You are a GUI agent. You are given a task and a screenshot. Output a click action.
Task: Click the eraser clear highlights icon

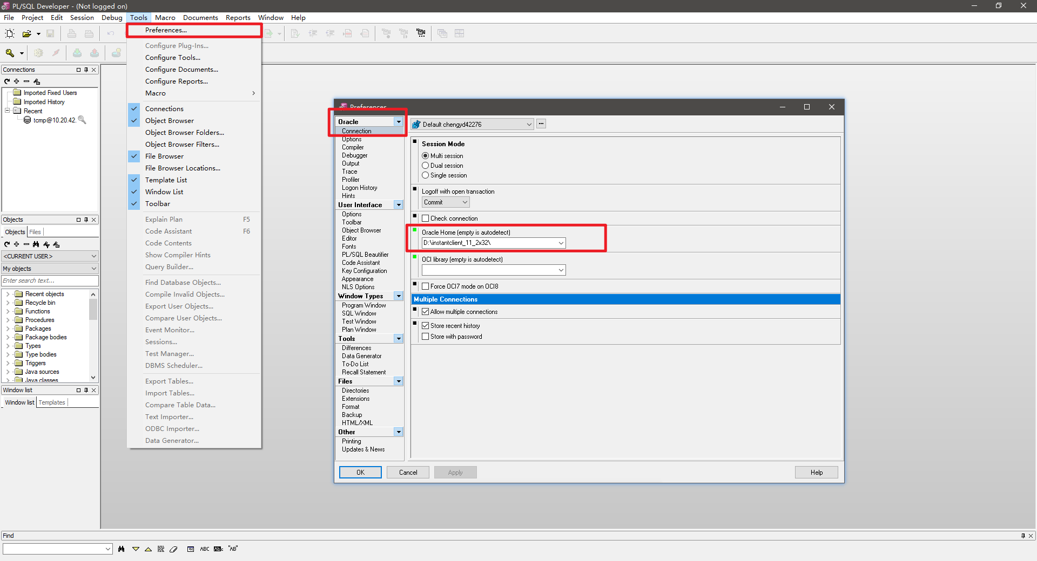173,549
